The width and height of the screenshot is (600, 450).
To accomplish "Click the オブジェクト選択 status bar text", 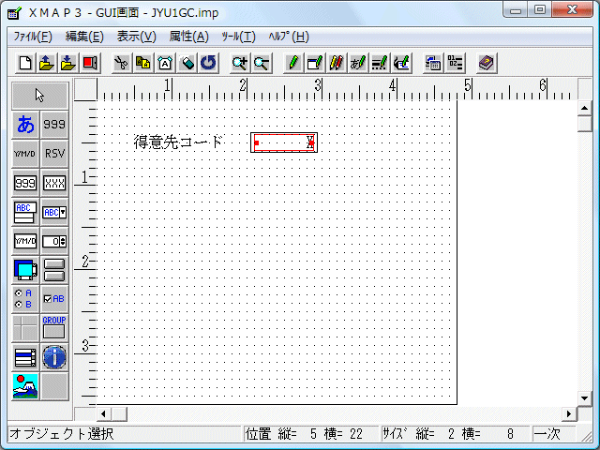I will pyautogui.click(x=62, y=434).
